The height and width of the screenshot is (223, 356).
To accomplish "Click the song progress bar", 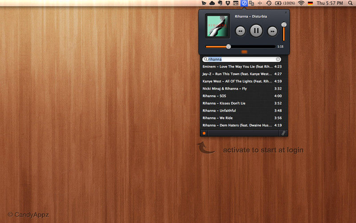I will (x=240, y=47).
